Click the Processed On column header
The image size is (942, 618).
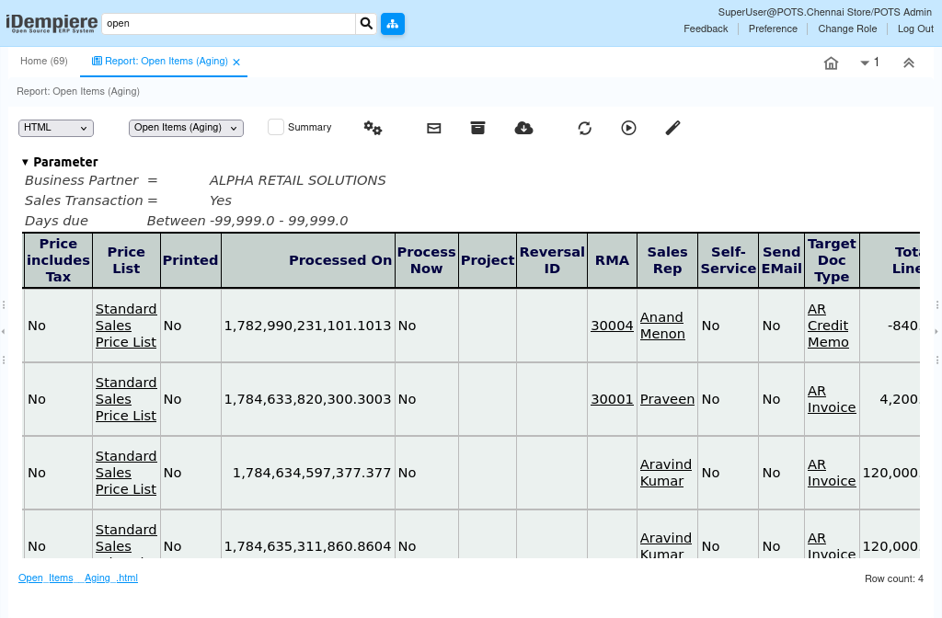click(308, 260)
